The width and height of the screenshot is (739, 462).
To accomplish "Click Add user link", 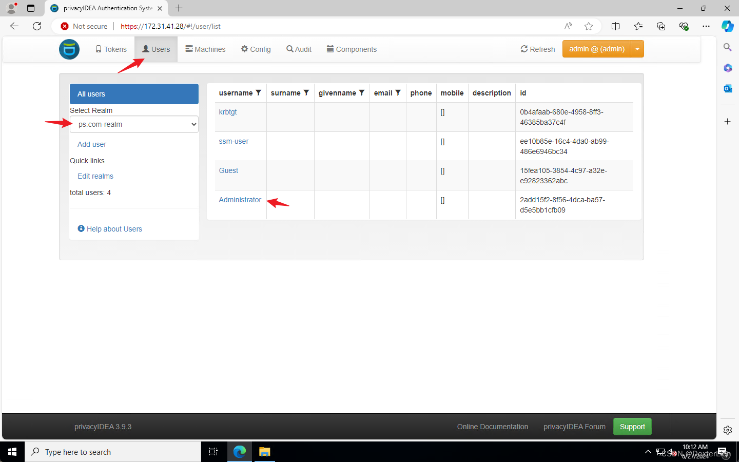I will pyautogui.click(x=92, y=144).
